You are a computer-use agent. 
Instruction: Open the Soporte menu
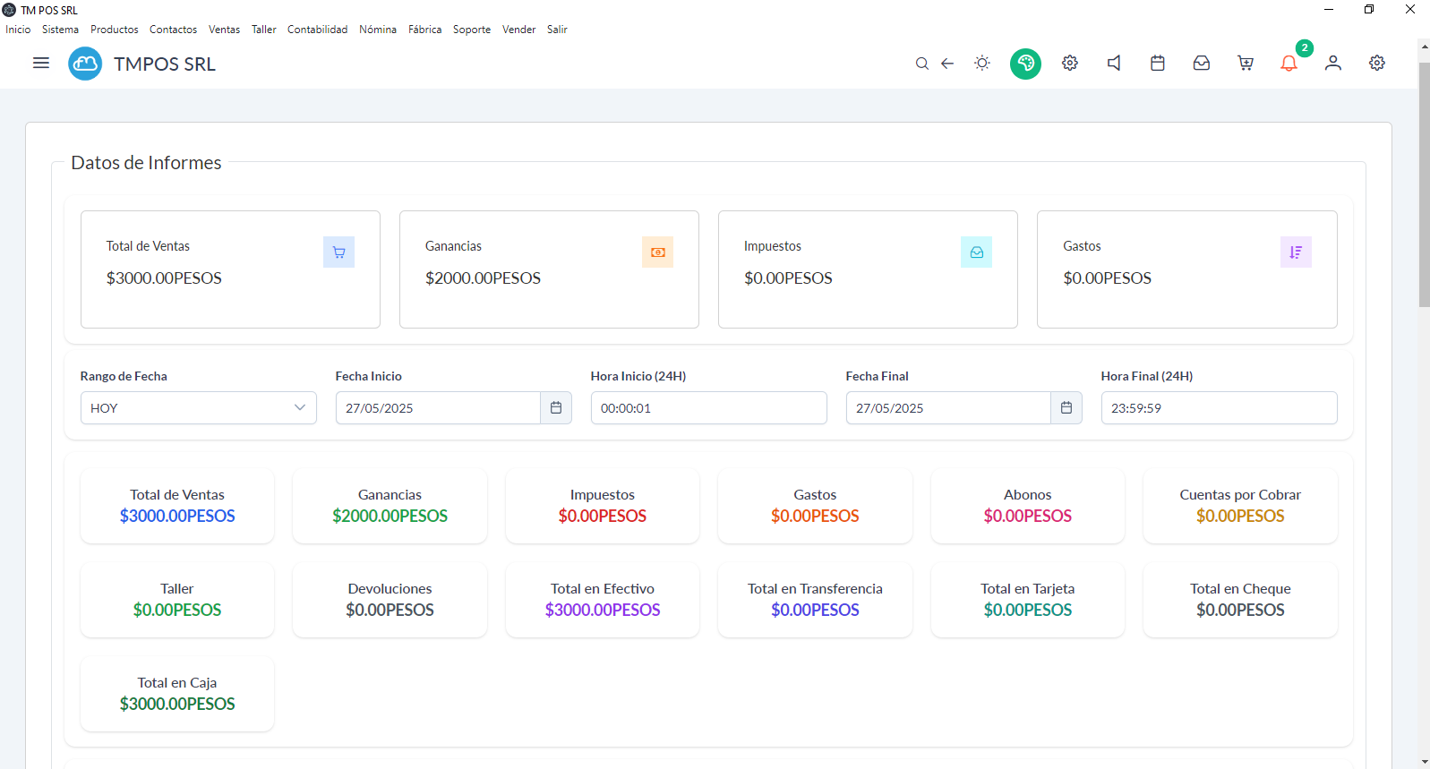[472, 30]
